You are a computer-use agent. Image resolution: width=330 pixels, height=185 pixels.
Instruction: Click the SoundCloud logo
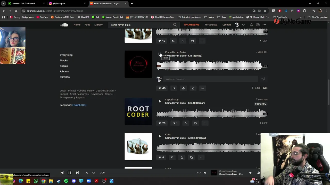click(x=64, y=25)
